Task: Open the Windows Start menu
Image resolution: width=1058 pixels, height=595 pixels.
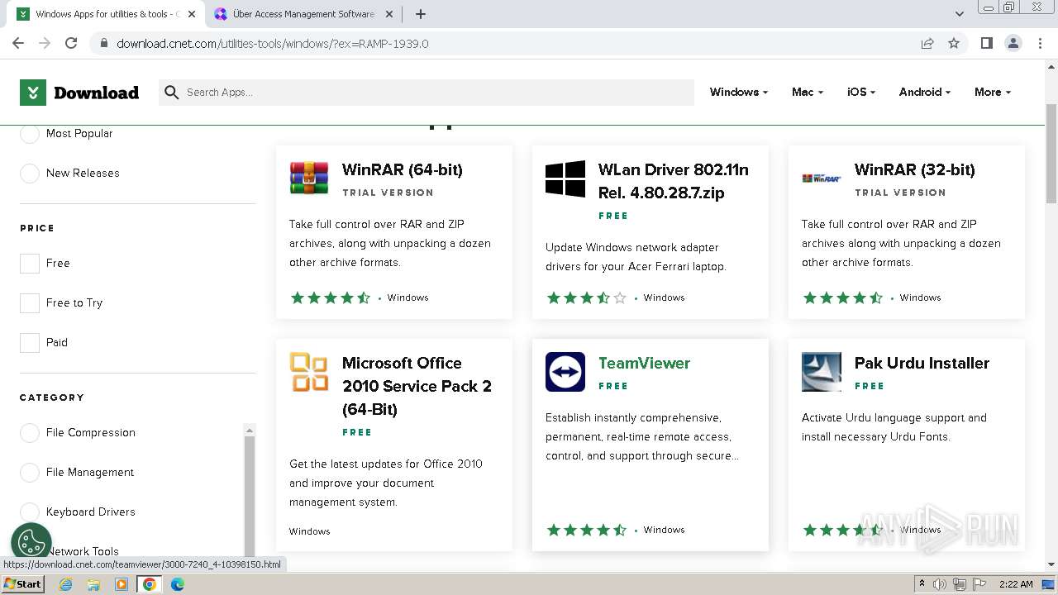Action: (23, 584)
